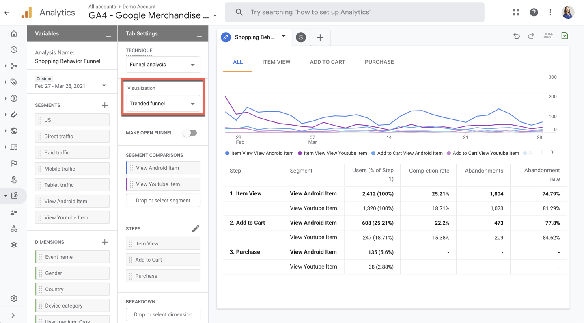584x323 pixels.
Task: Open DebugView bug icon in sidebar
Action: tap(14, 245)
